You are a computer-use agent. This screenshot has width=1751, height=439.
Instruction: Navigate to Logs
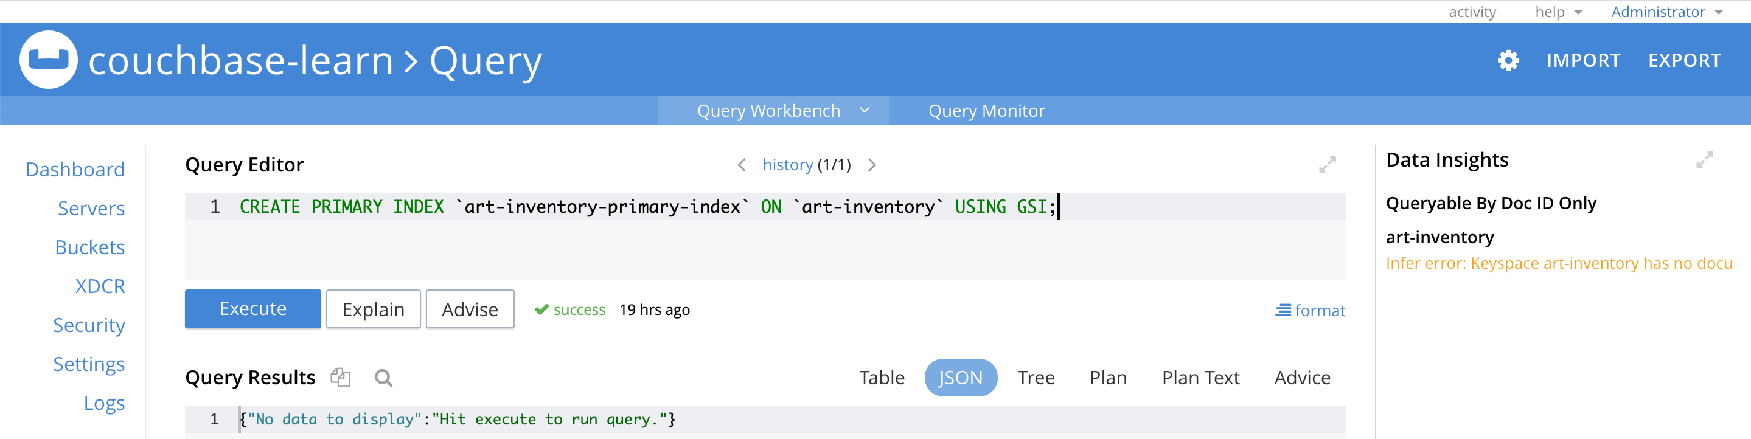104,404
